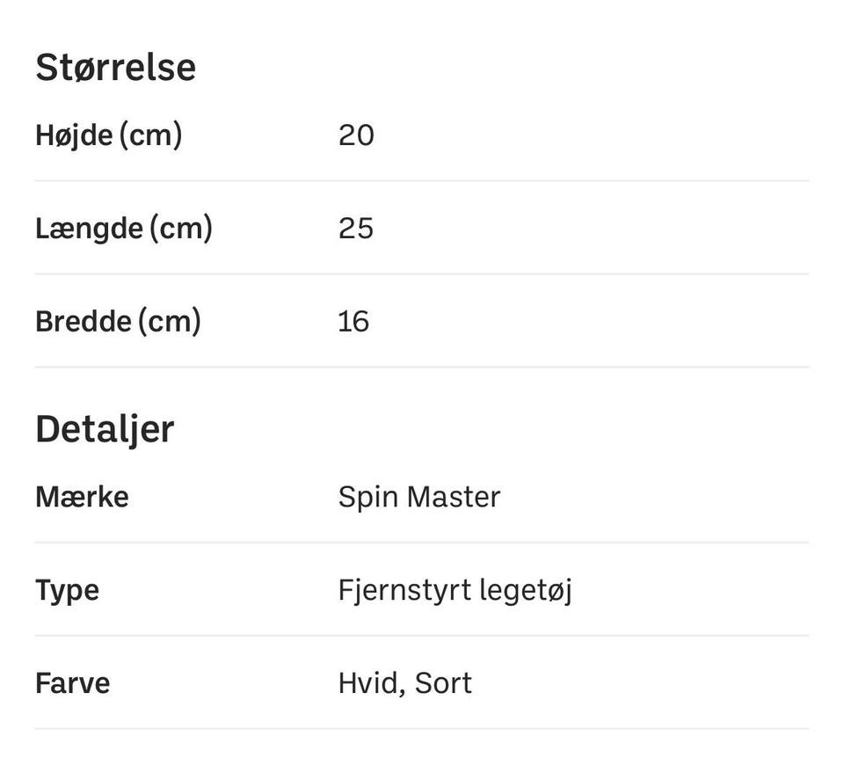The height and width of the screenshot is (758, 844).
Task: Click the width value 16
Action: pos(353,321)
